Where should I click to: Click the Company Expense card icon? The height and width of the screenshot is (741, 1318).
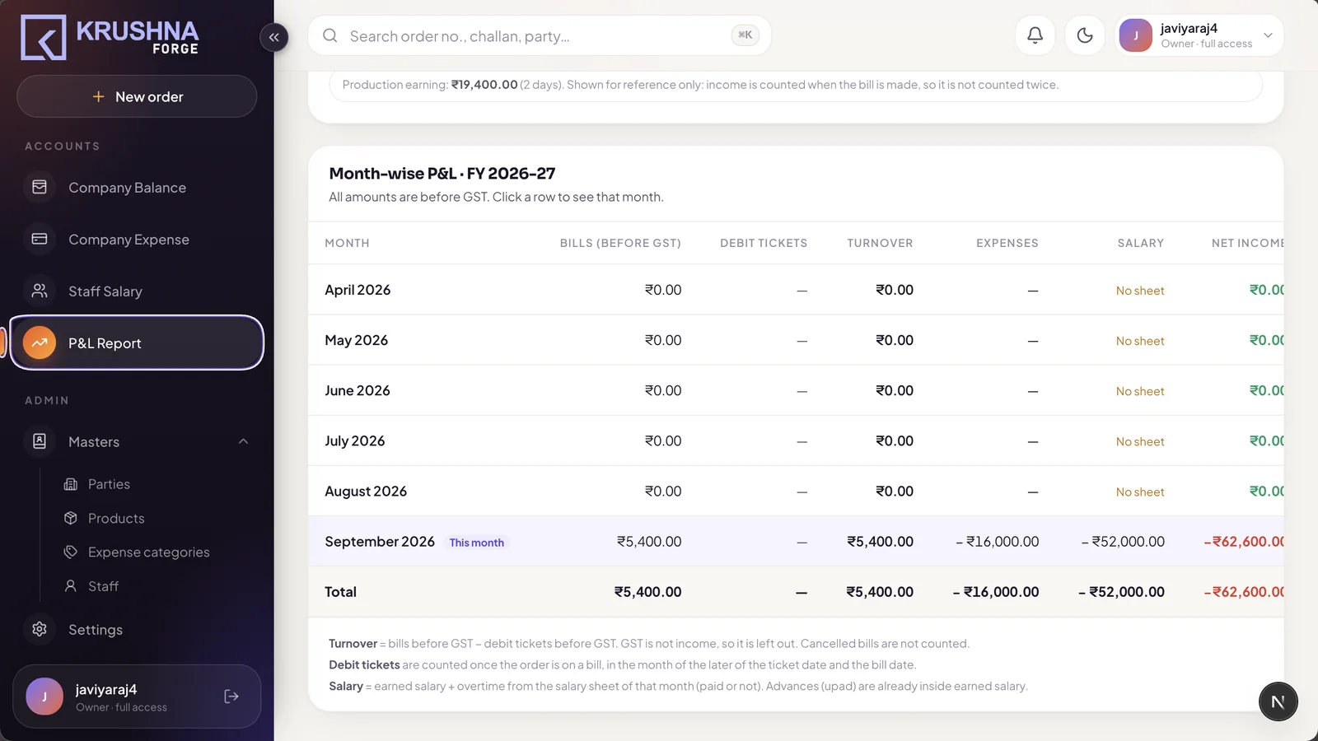tap(40, 239)
